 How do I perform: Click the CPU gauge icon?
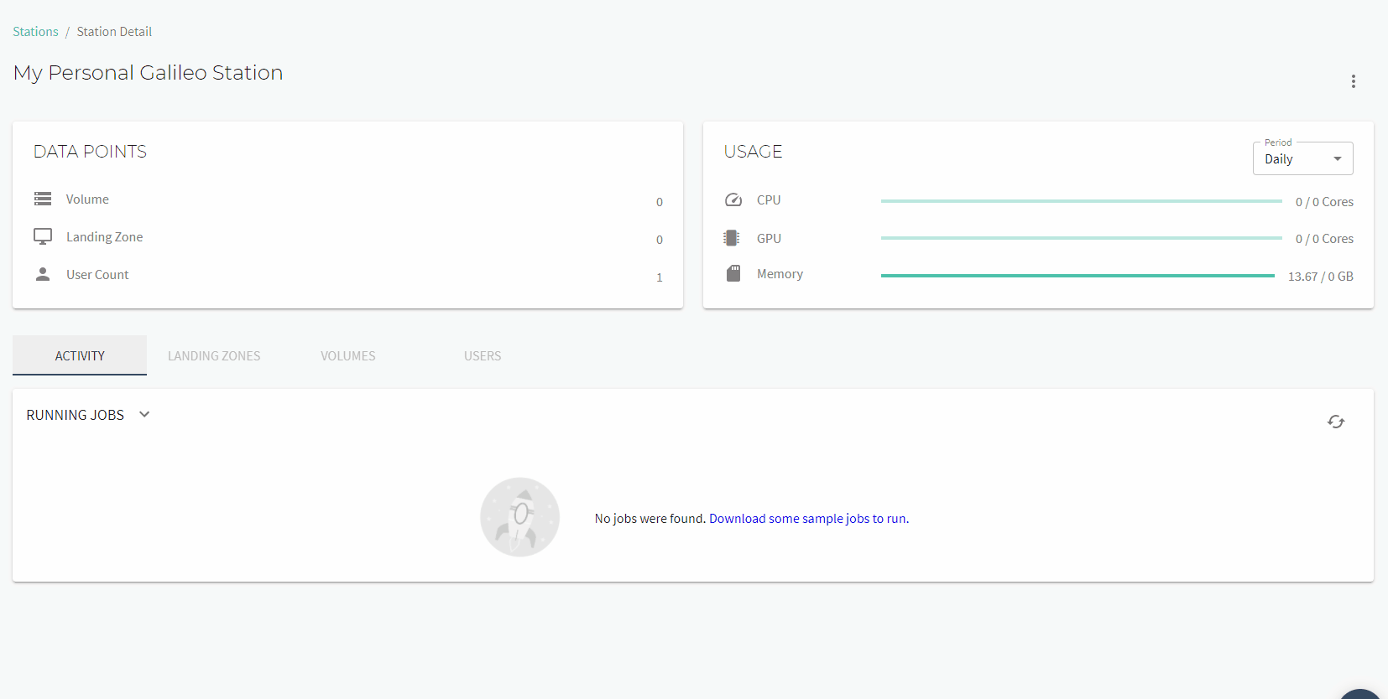[x=733, y=199]
